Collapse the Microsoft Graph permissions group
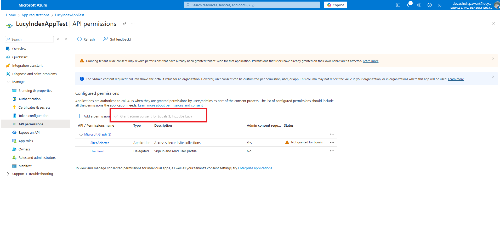 (x=81, y=134)
